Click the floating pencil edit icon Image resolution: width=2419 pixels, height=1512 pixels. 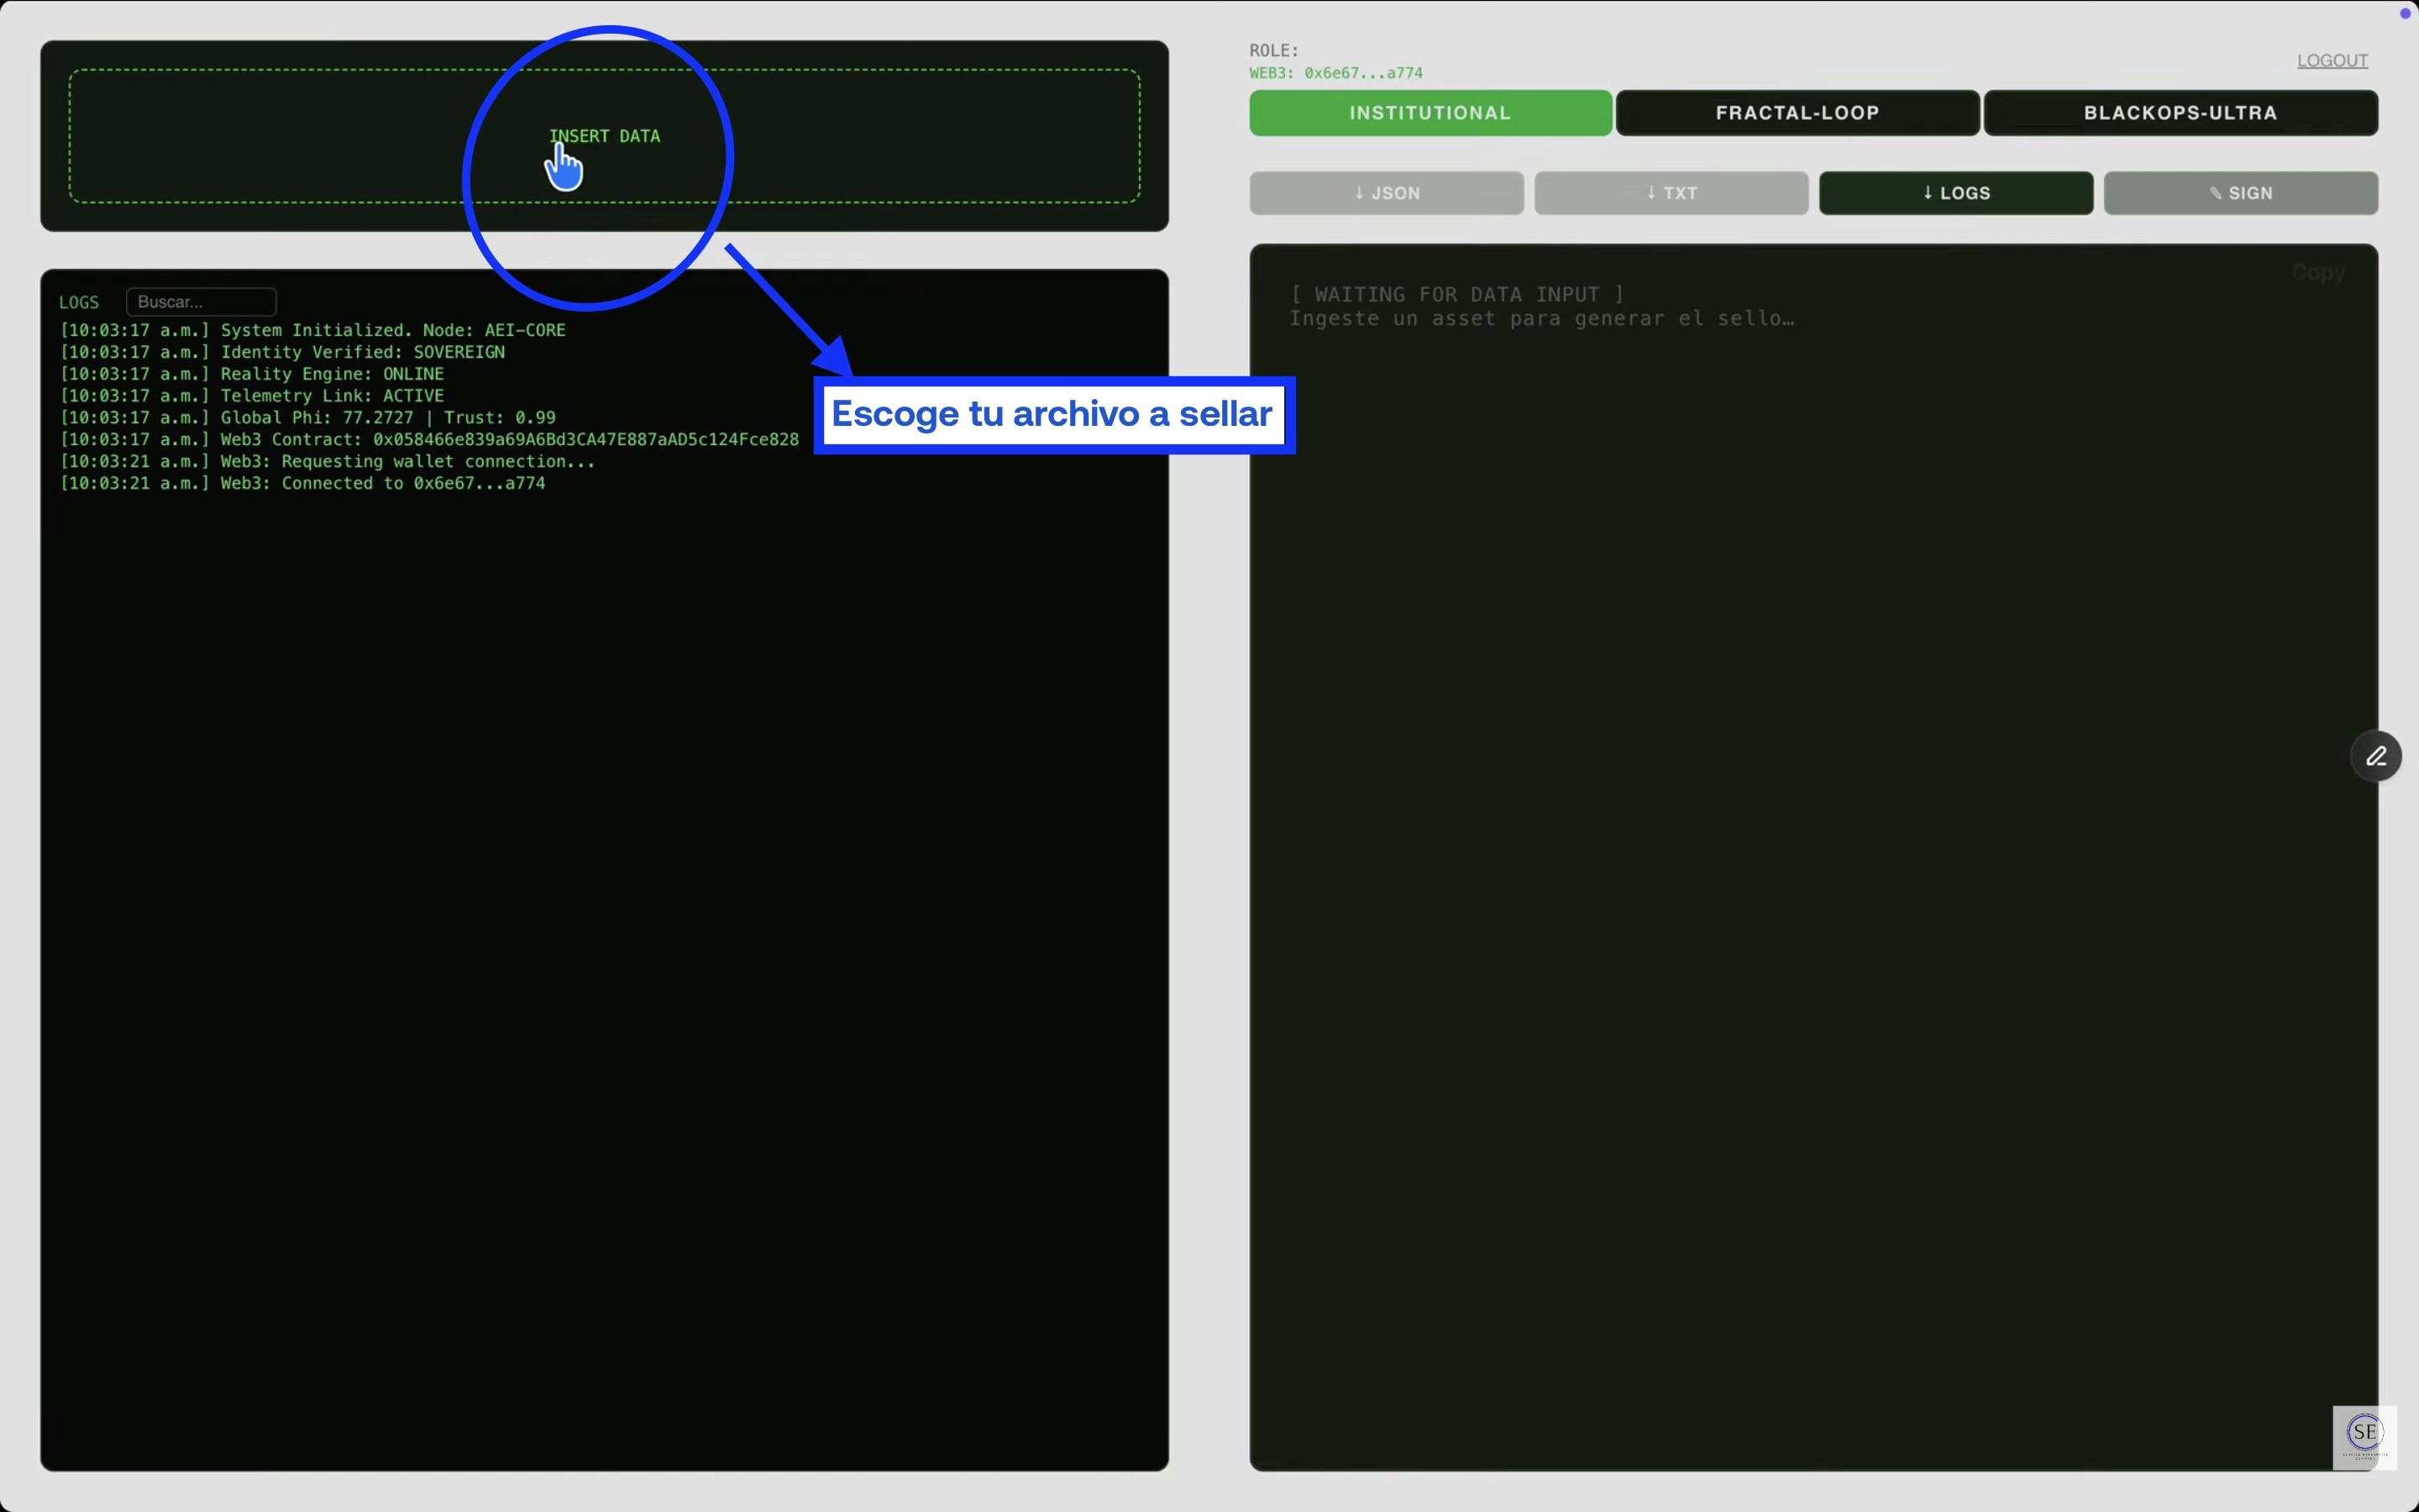(2375, 756)
